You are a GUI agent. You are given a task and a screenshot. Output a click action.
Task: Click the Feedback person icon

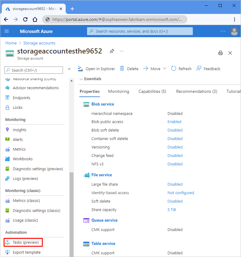199,69
